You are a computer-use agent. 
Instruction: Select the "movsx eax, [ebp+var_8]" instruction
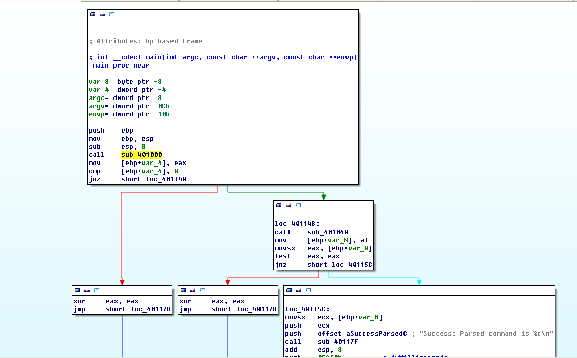pos(324,248)
